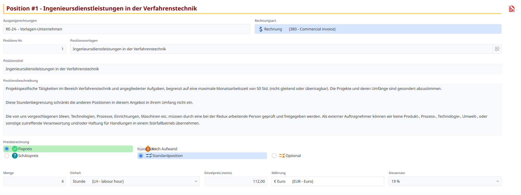Select the Schätzpreis radio button
This screenshot has width=521, height=195.
(x=7, y=156)
